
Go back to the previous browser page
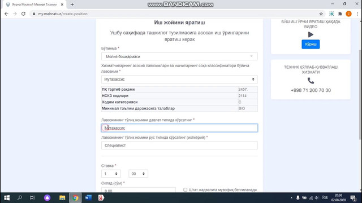click(6, 14)
